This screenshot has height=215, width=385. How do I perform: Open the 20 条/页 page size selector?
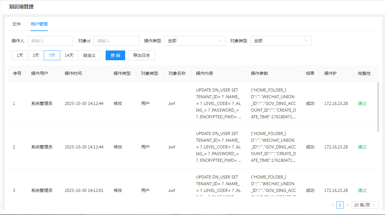[365, 205]
